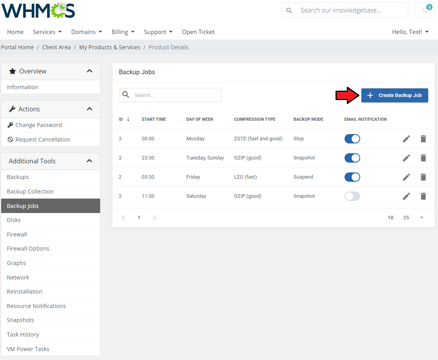Screen dimensions: 438x360
Task: Click the WHMCS logo
Action: point(38,10)
